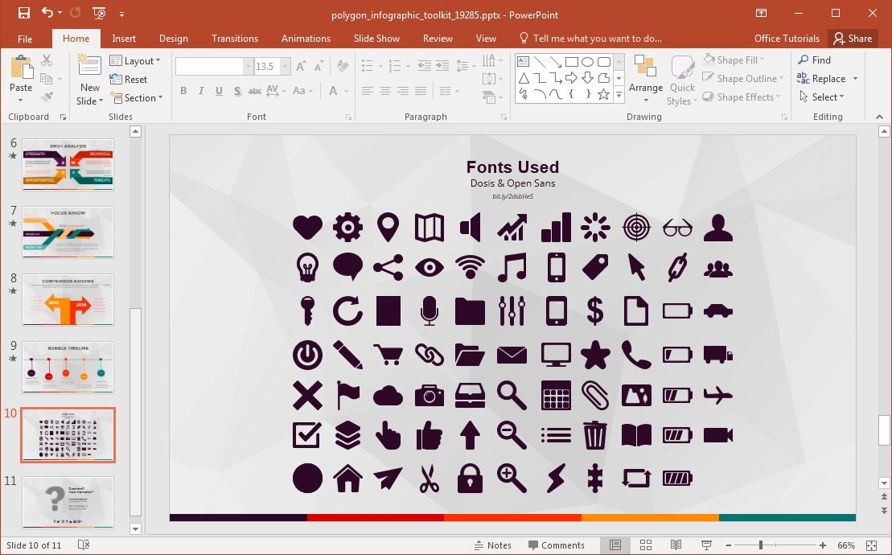Open the Slide Show tab
The width and height of the screenshot is (892, 555).
376,38
